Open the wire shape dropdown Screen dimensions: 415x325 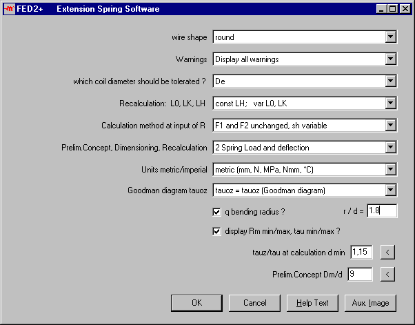coord(391,37)
